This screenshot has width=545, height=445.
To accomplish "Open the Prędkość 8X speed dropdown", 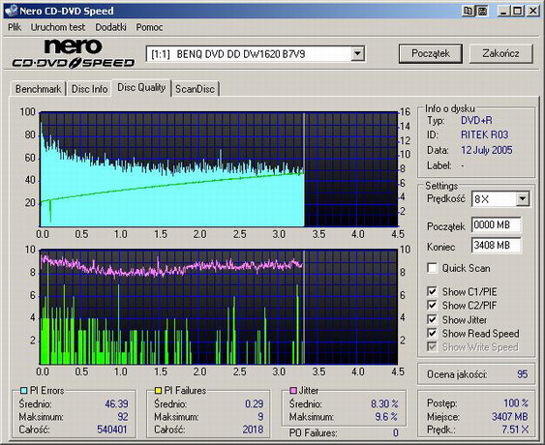I will click(522, 199).
